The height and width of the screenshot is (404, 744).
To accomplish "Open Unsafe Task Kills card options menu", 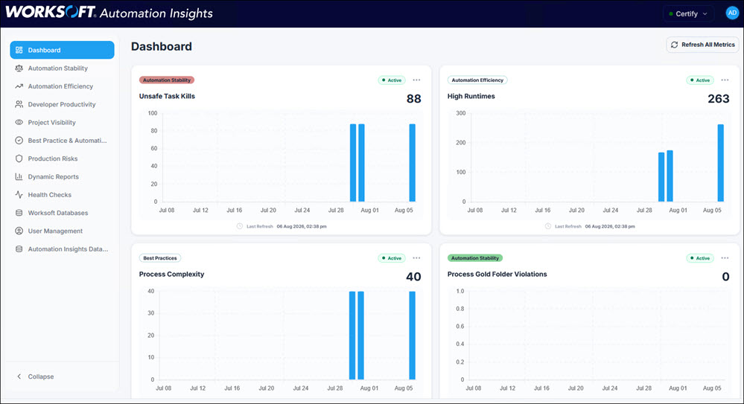I will tap(416, 80).
